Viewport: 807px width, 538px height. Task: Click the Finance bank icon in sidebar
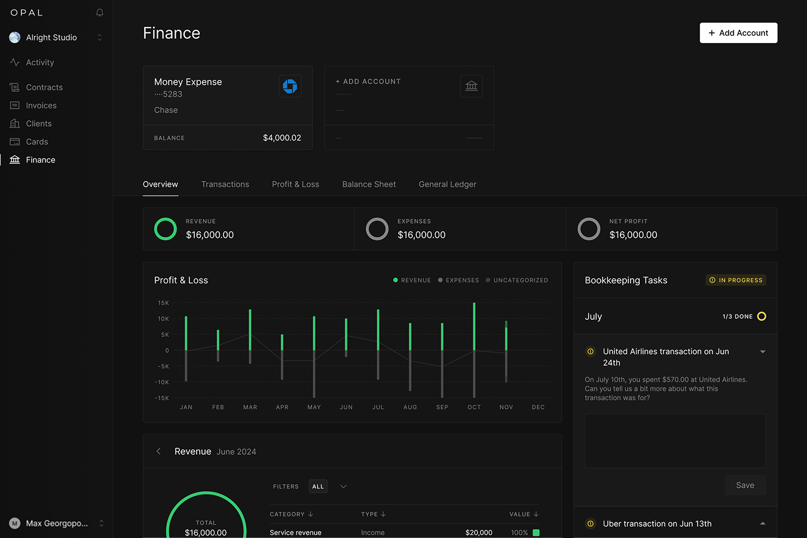pos(15,160)
